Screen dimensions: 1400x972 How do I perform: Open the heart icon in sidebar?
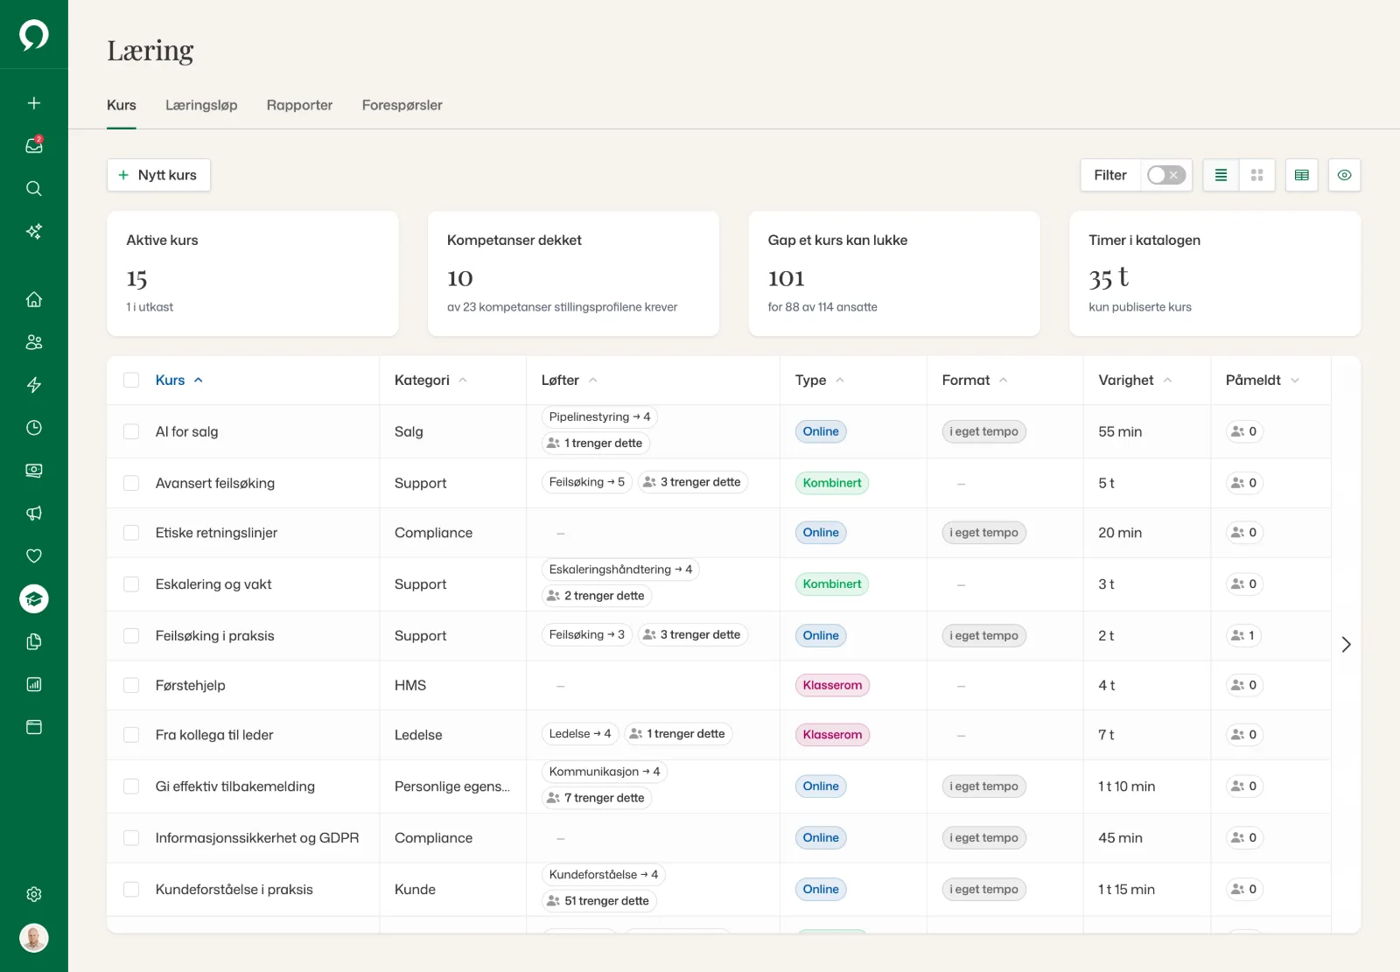click(x=34, y=556)
